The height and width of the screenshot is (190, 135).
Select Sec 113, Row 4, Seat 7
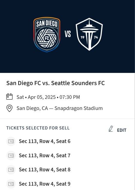[45, 155]
